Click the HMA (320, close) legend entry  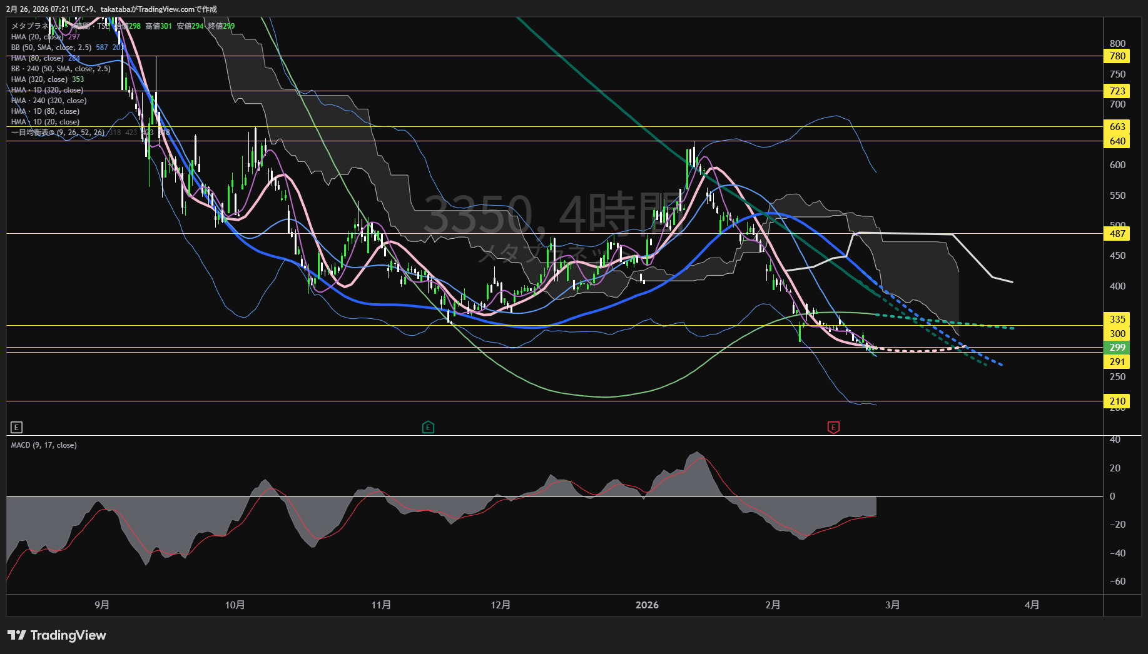[39, 79]
